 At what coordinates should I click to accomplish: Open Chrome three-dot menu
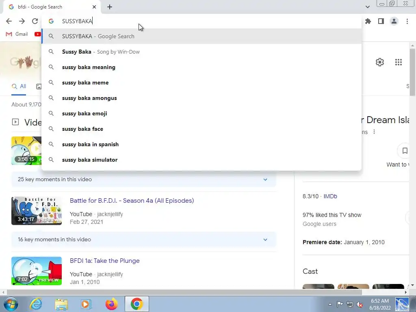click(x=407, y=21)
